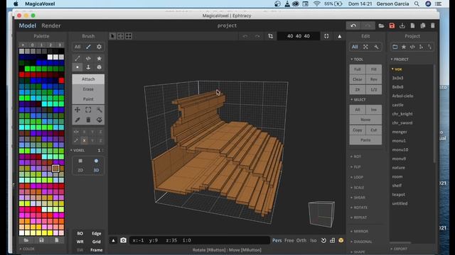Select the pattern brush with code symbol
455x255 pixels.
[x=88, y=59]
